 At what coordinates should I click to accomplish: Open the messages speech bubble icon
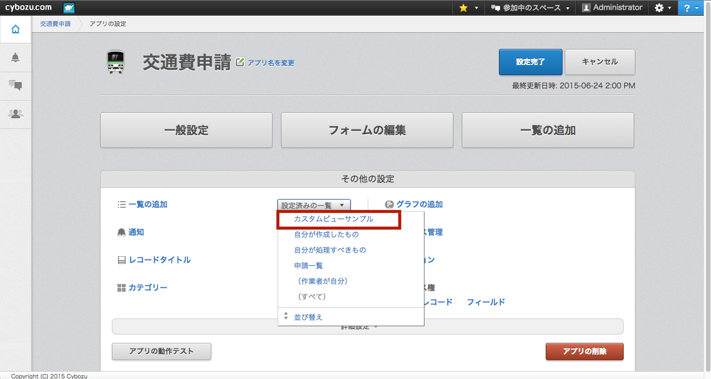(16, 86)
